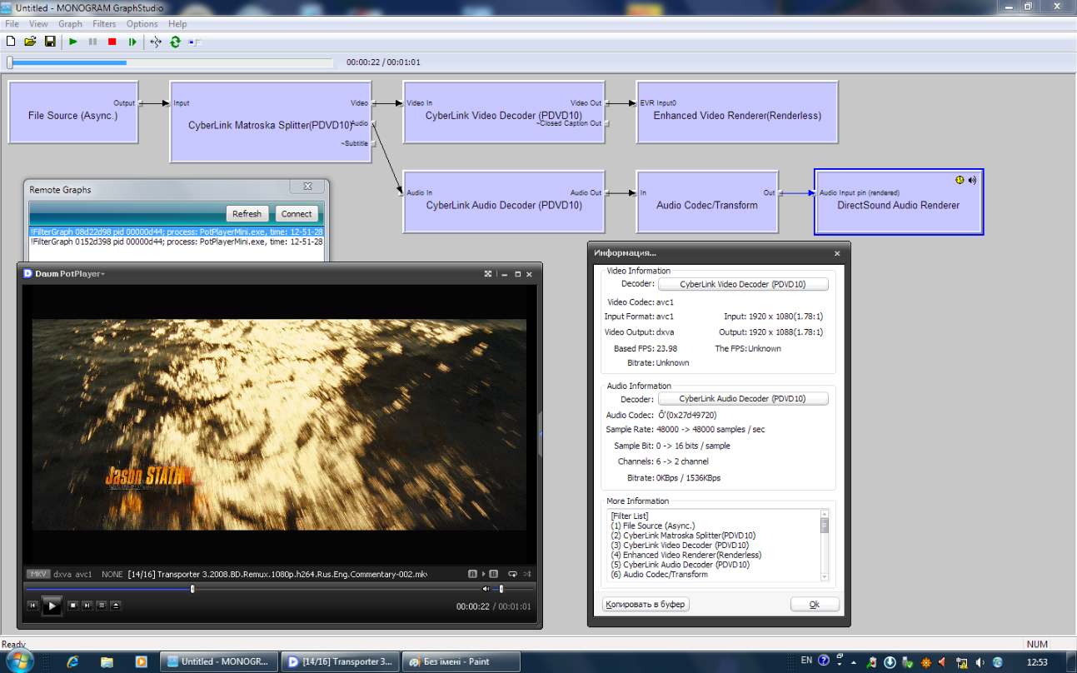Click the Копировать в буфер button
1077x673 pixels.
click(646, 604)
